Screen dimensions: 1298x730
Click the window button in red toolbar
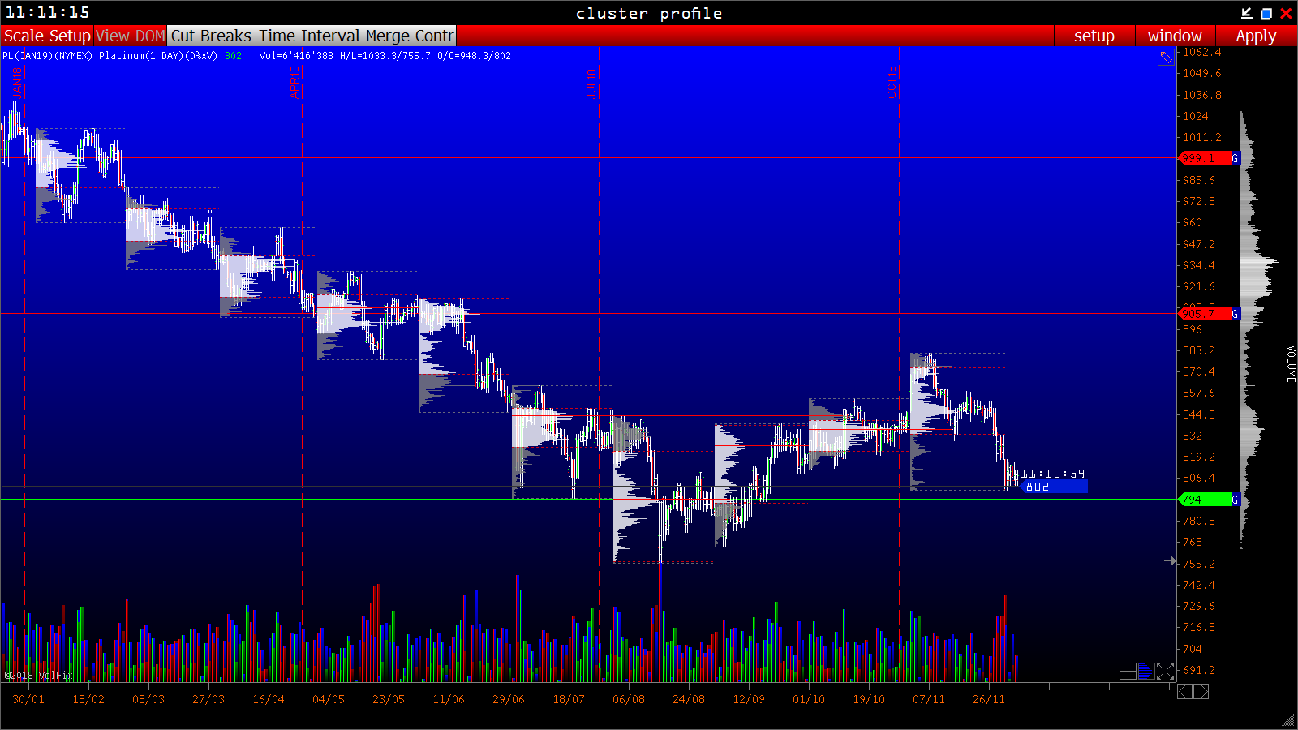pyautogui.click(x=1174, y=36)
